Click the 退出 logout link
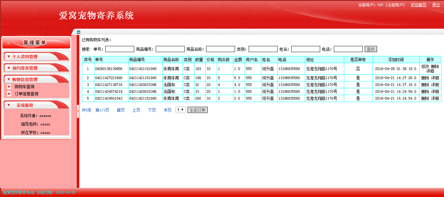The width and height of the screenshot is (444, 197). [436, 5]
